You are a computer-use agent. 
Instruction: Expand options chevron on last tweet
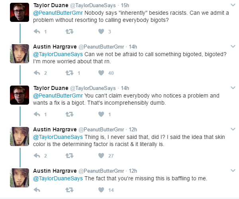(233, 170)
